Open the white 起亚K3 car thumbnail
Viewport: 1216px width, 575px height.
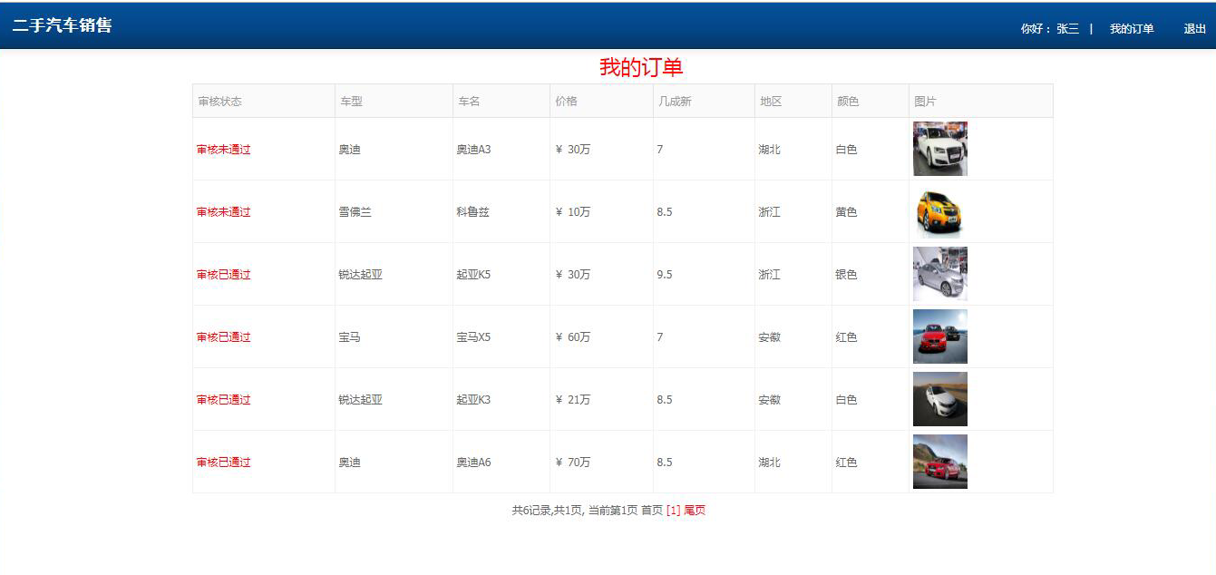[940, 399]
